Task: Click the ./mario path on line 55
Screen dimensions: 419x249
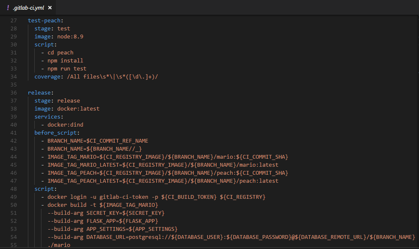Action: tap(60, 245)
